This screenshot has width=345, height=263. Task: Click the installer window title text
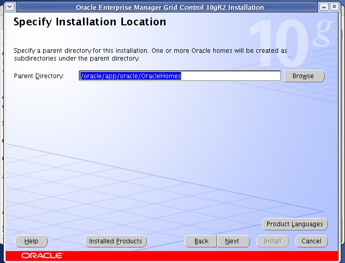pos(170,7)
